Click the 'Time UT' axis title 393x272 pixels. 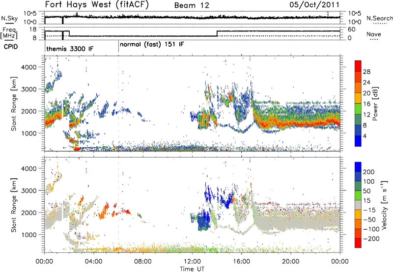pyautogui.click(x=192, y=269)
